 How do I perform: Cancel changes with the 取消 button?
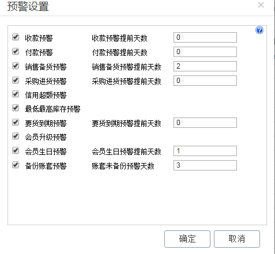tap(237, 239)
